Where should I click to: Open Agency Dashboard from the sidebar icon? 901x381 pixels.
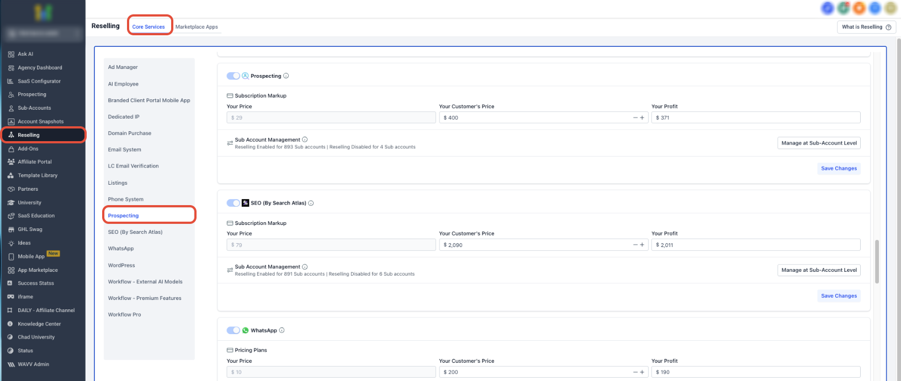(x=11, y=68)
